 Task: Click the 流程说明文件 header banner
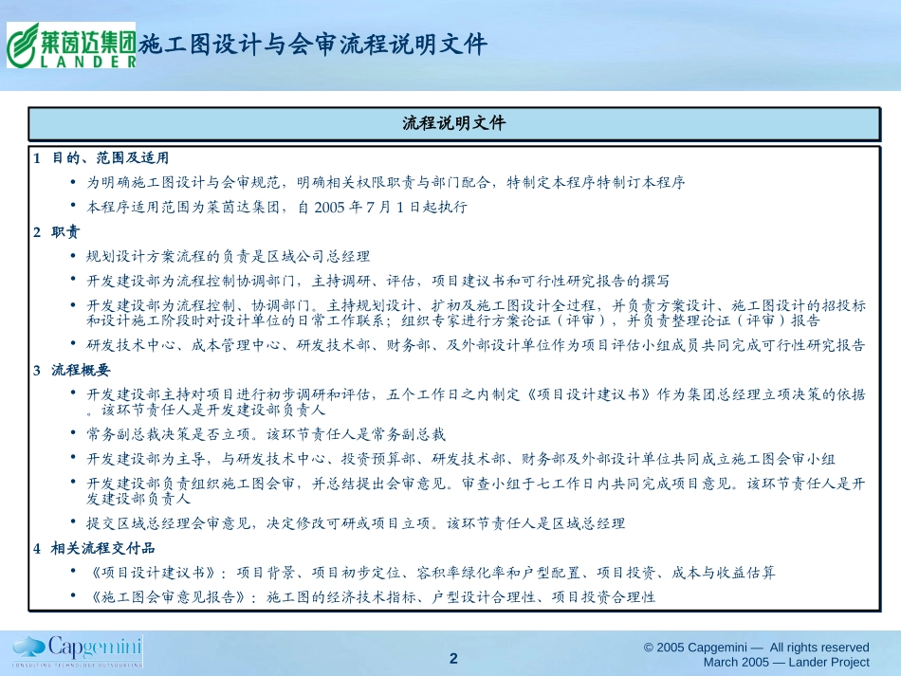[454, 123]
